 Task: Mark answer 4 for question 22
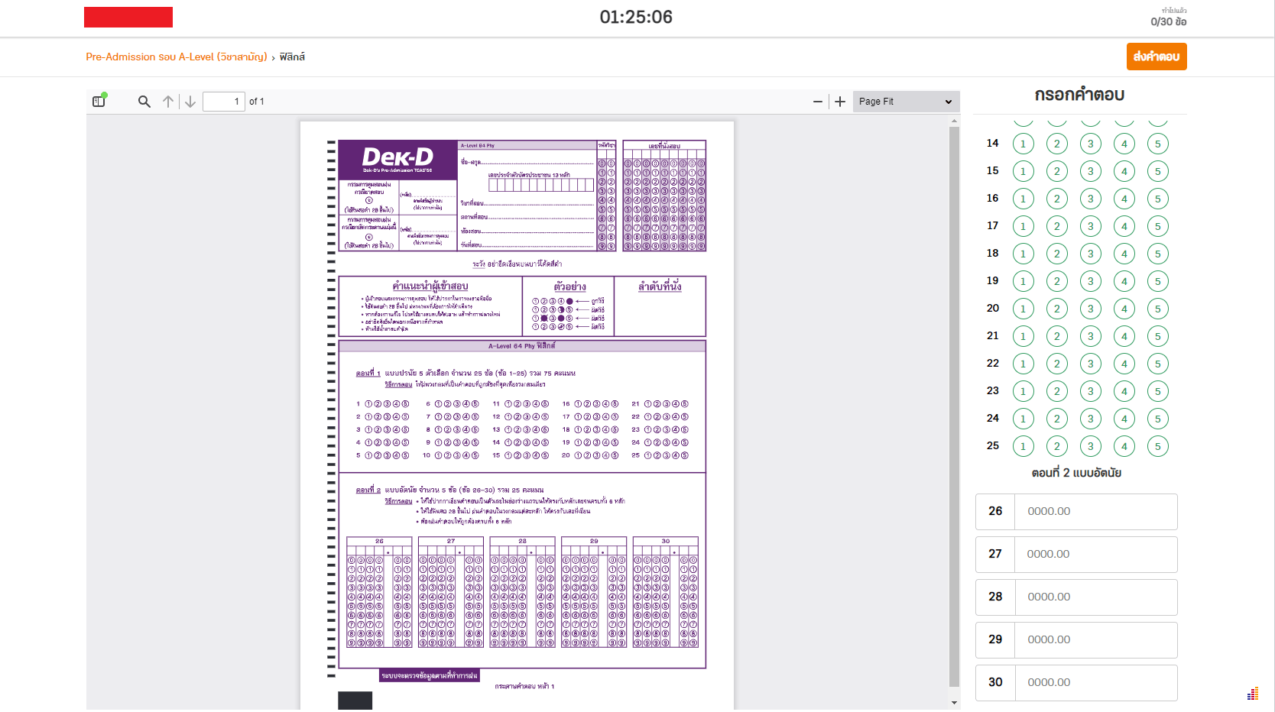point(1124,363)
